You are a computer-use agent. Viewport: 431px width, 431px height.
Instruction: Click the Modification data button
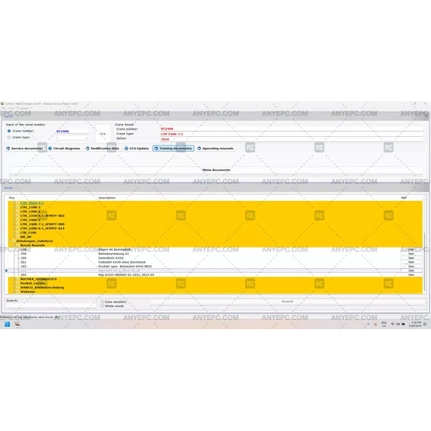(102, 148)
